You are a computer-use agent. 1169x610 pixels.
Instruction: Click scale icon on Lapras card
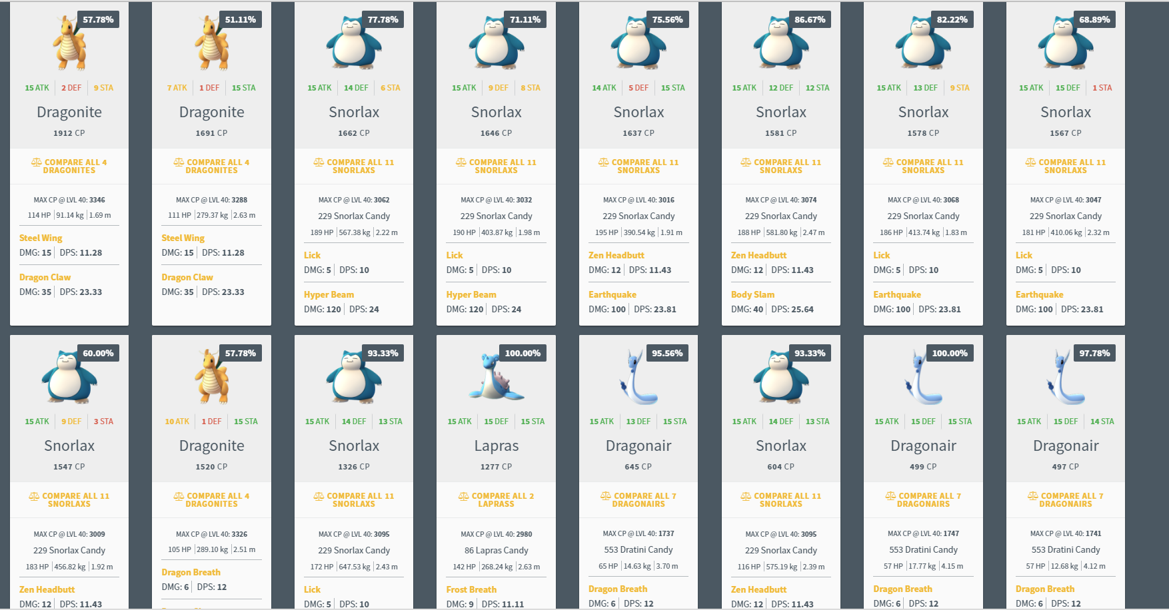463,496
